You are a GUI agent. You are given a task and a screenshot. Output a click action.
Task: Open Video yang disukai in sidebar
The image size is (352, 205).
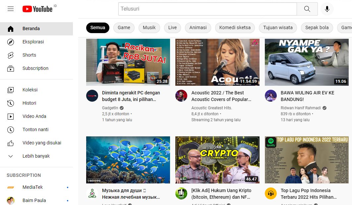tap(36, 143)
